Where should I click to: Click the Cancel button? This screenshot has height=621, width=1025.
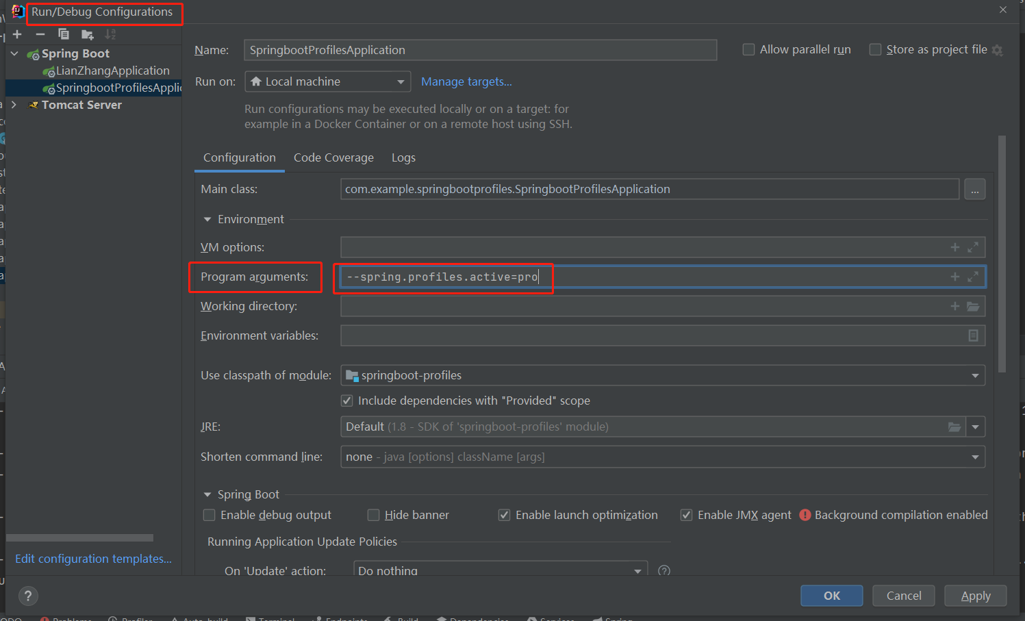point(904,596)
